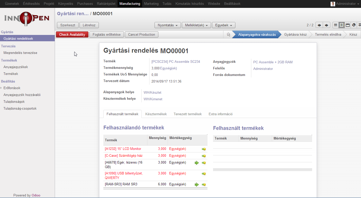Open the PC Assemble SC234 product link

click(176, 62)
